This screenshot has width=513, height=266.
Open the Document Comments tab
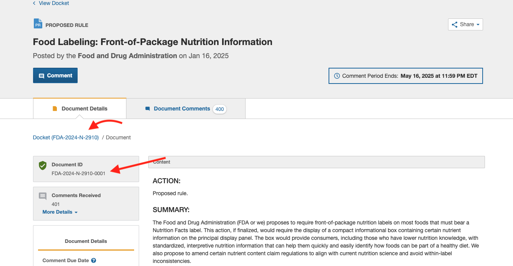[182, 109]
